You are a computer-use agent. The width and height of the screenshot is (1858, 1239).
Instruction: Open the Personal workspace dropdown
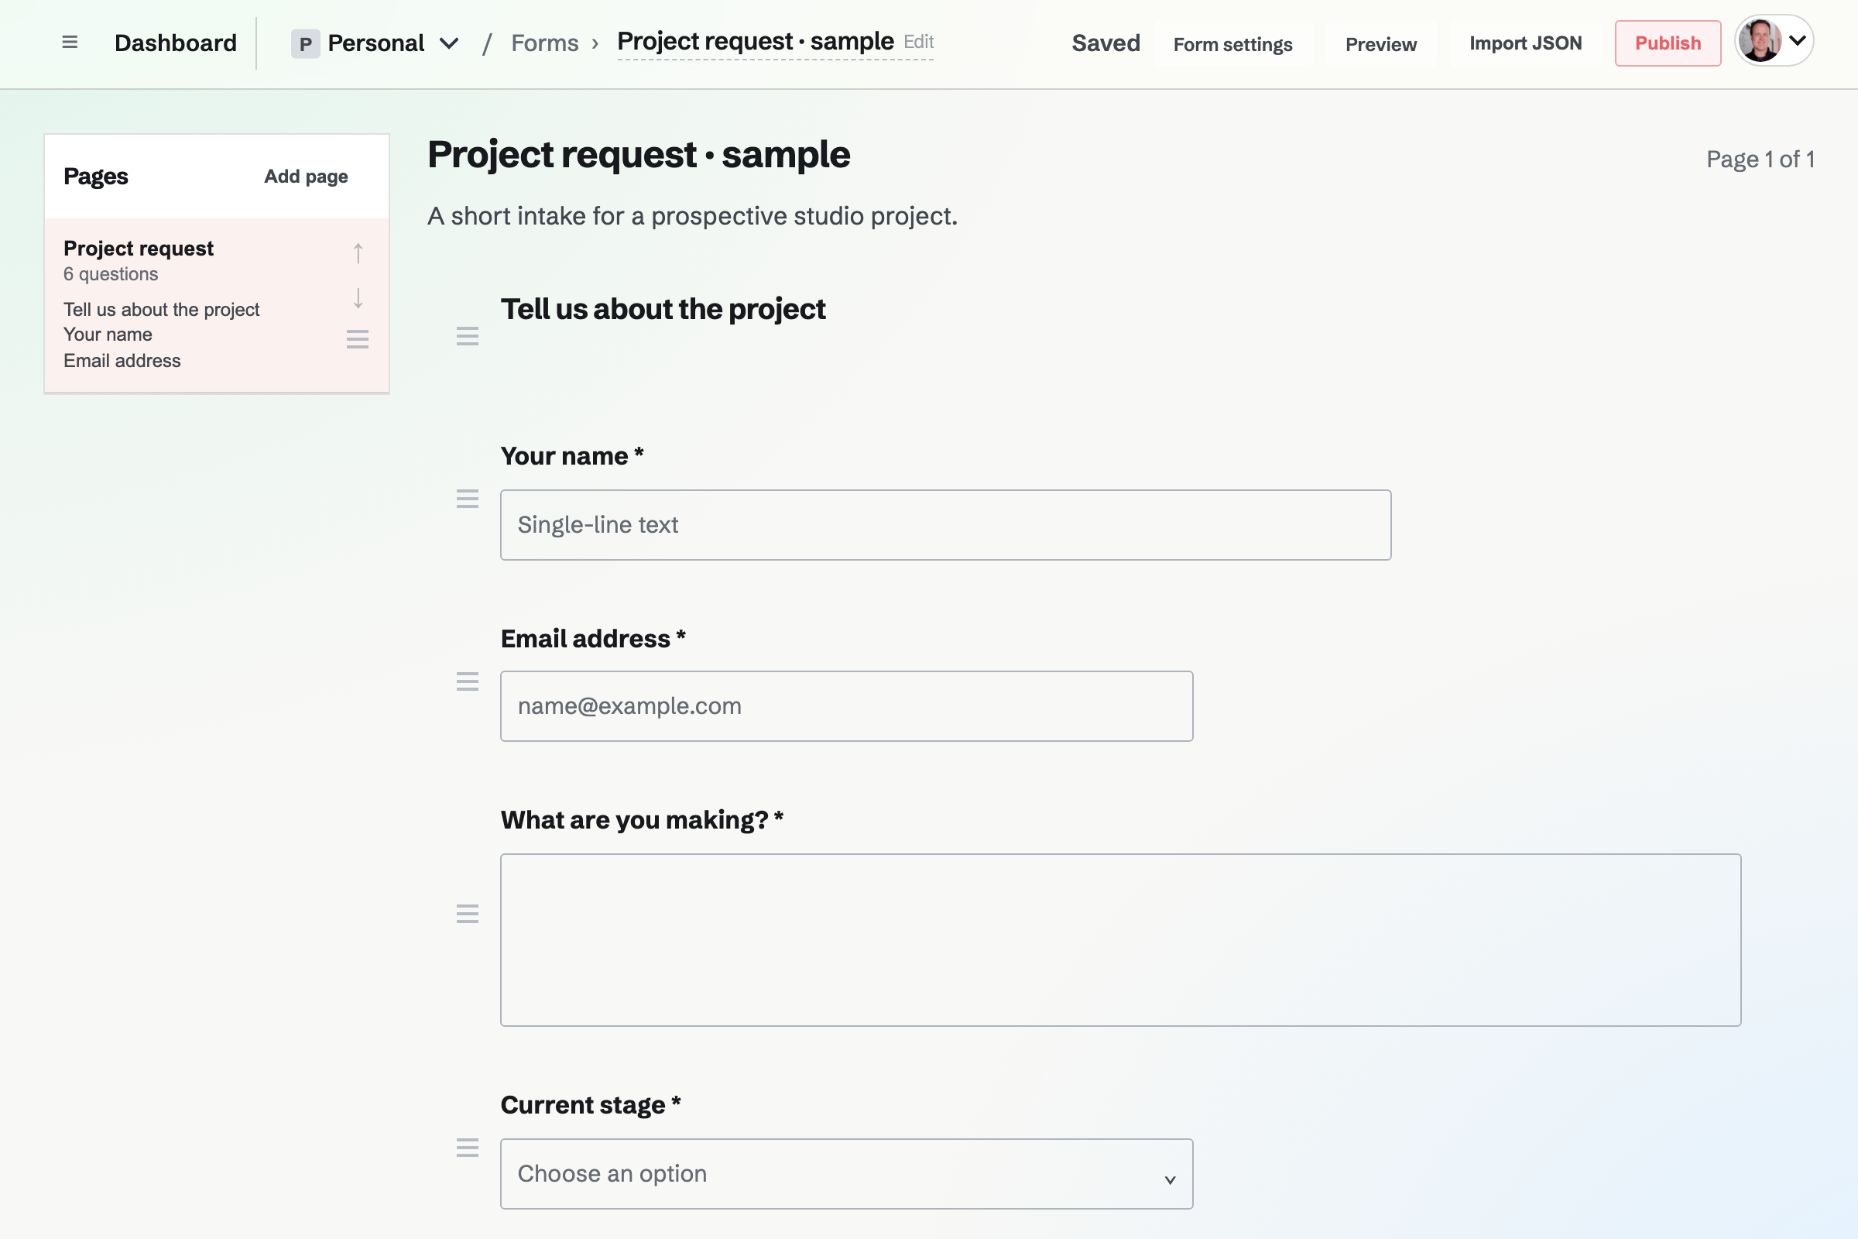[375, 43]
